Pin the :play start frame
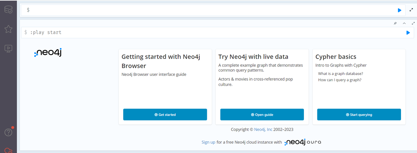This screenshot has height=153, width=417. (x=395, y=23)
